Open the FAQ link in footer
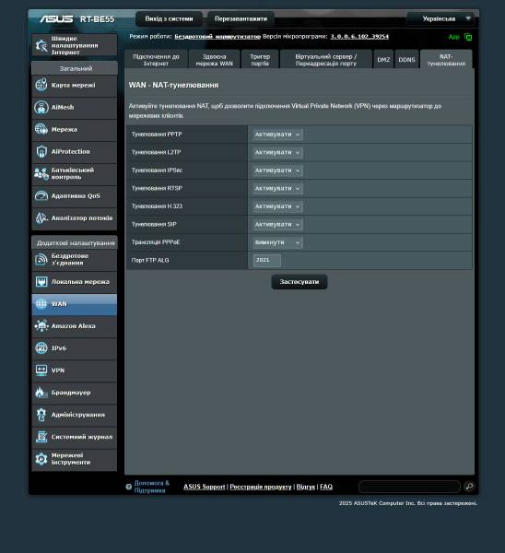Viewport: 505px width, 553px height. (x=326, y=487)
